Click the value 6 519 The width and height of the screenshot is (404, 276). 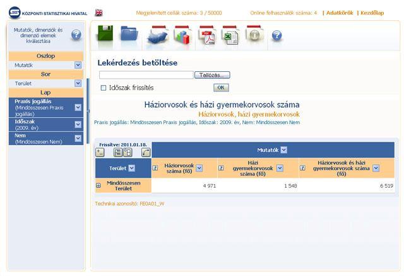click(x=387, y=186)
